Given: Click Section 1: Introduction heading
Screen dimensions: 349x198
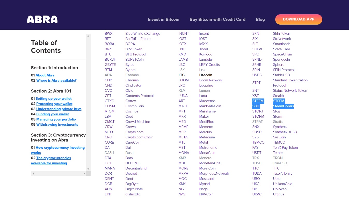Looking at the screenshot, I should tap(54, 68).
